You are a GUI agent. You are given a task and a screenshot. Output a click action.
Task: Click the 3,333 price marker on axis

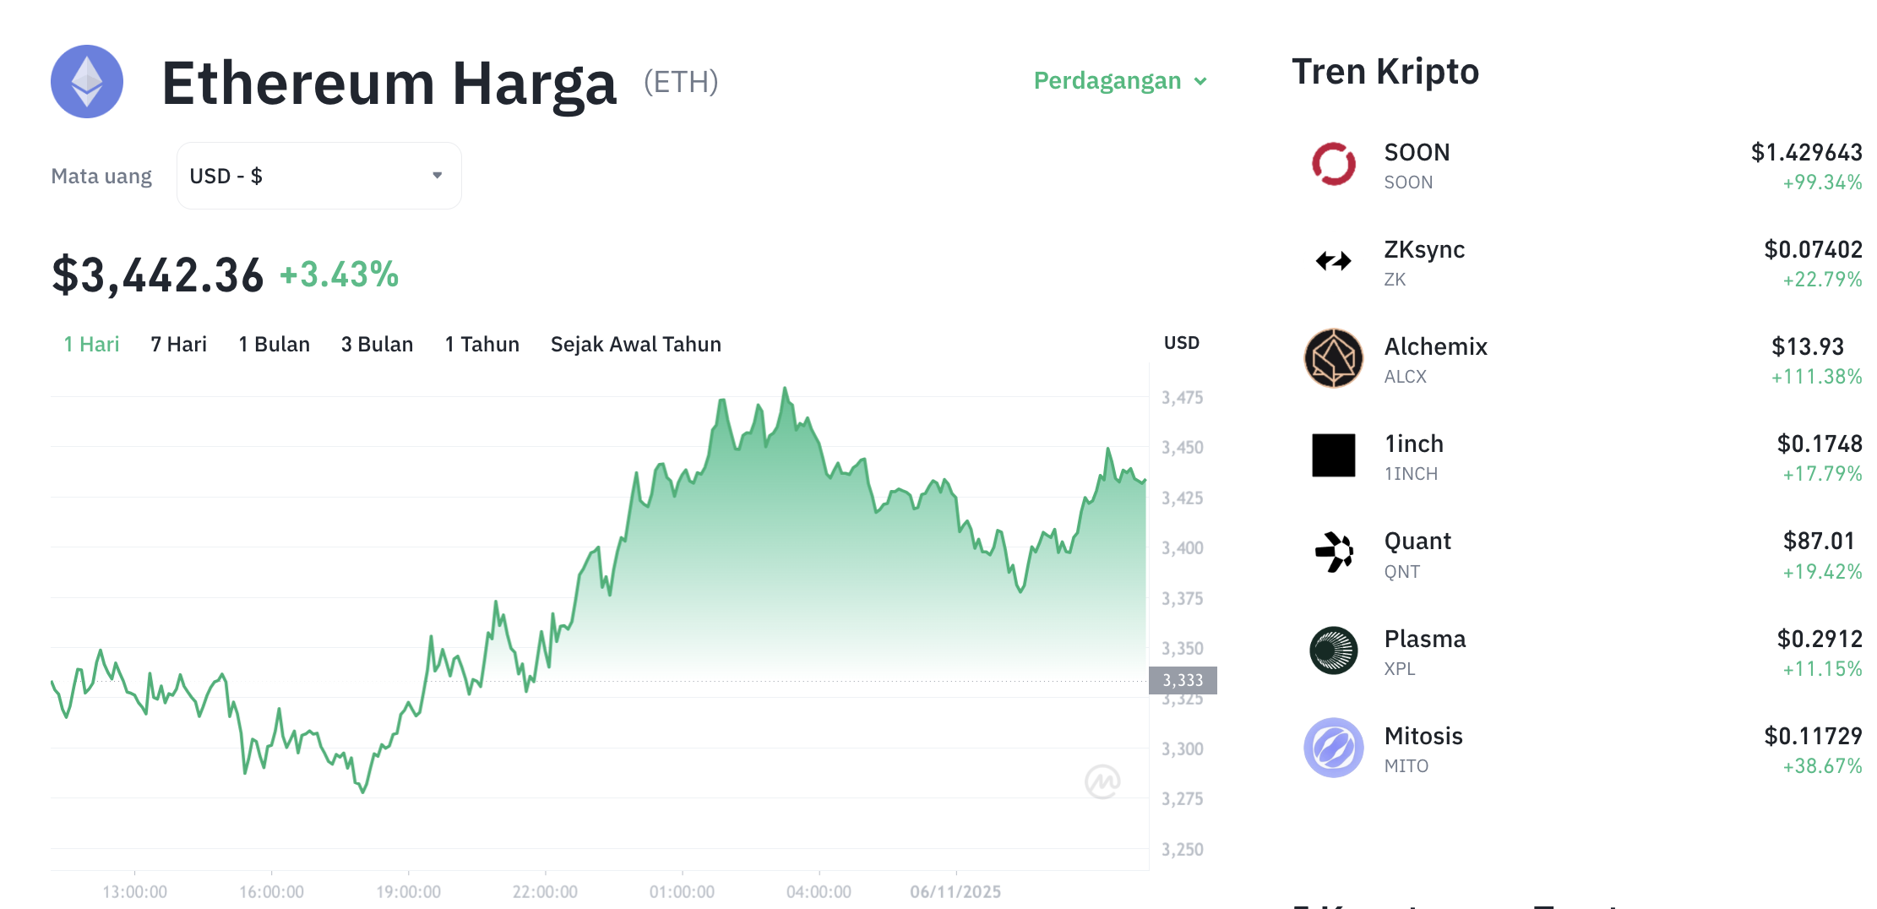tap(1182, 678)
